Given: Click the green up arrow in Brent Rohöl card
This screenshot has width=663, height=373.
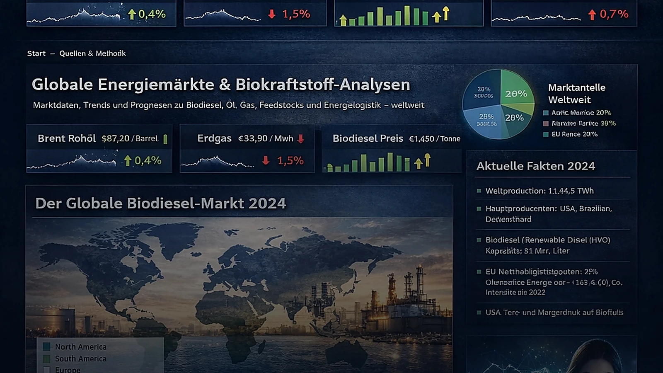Looking at the screenshot, I should point(128,160).
